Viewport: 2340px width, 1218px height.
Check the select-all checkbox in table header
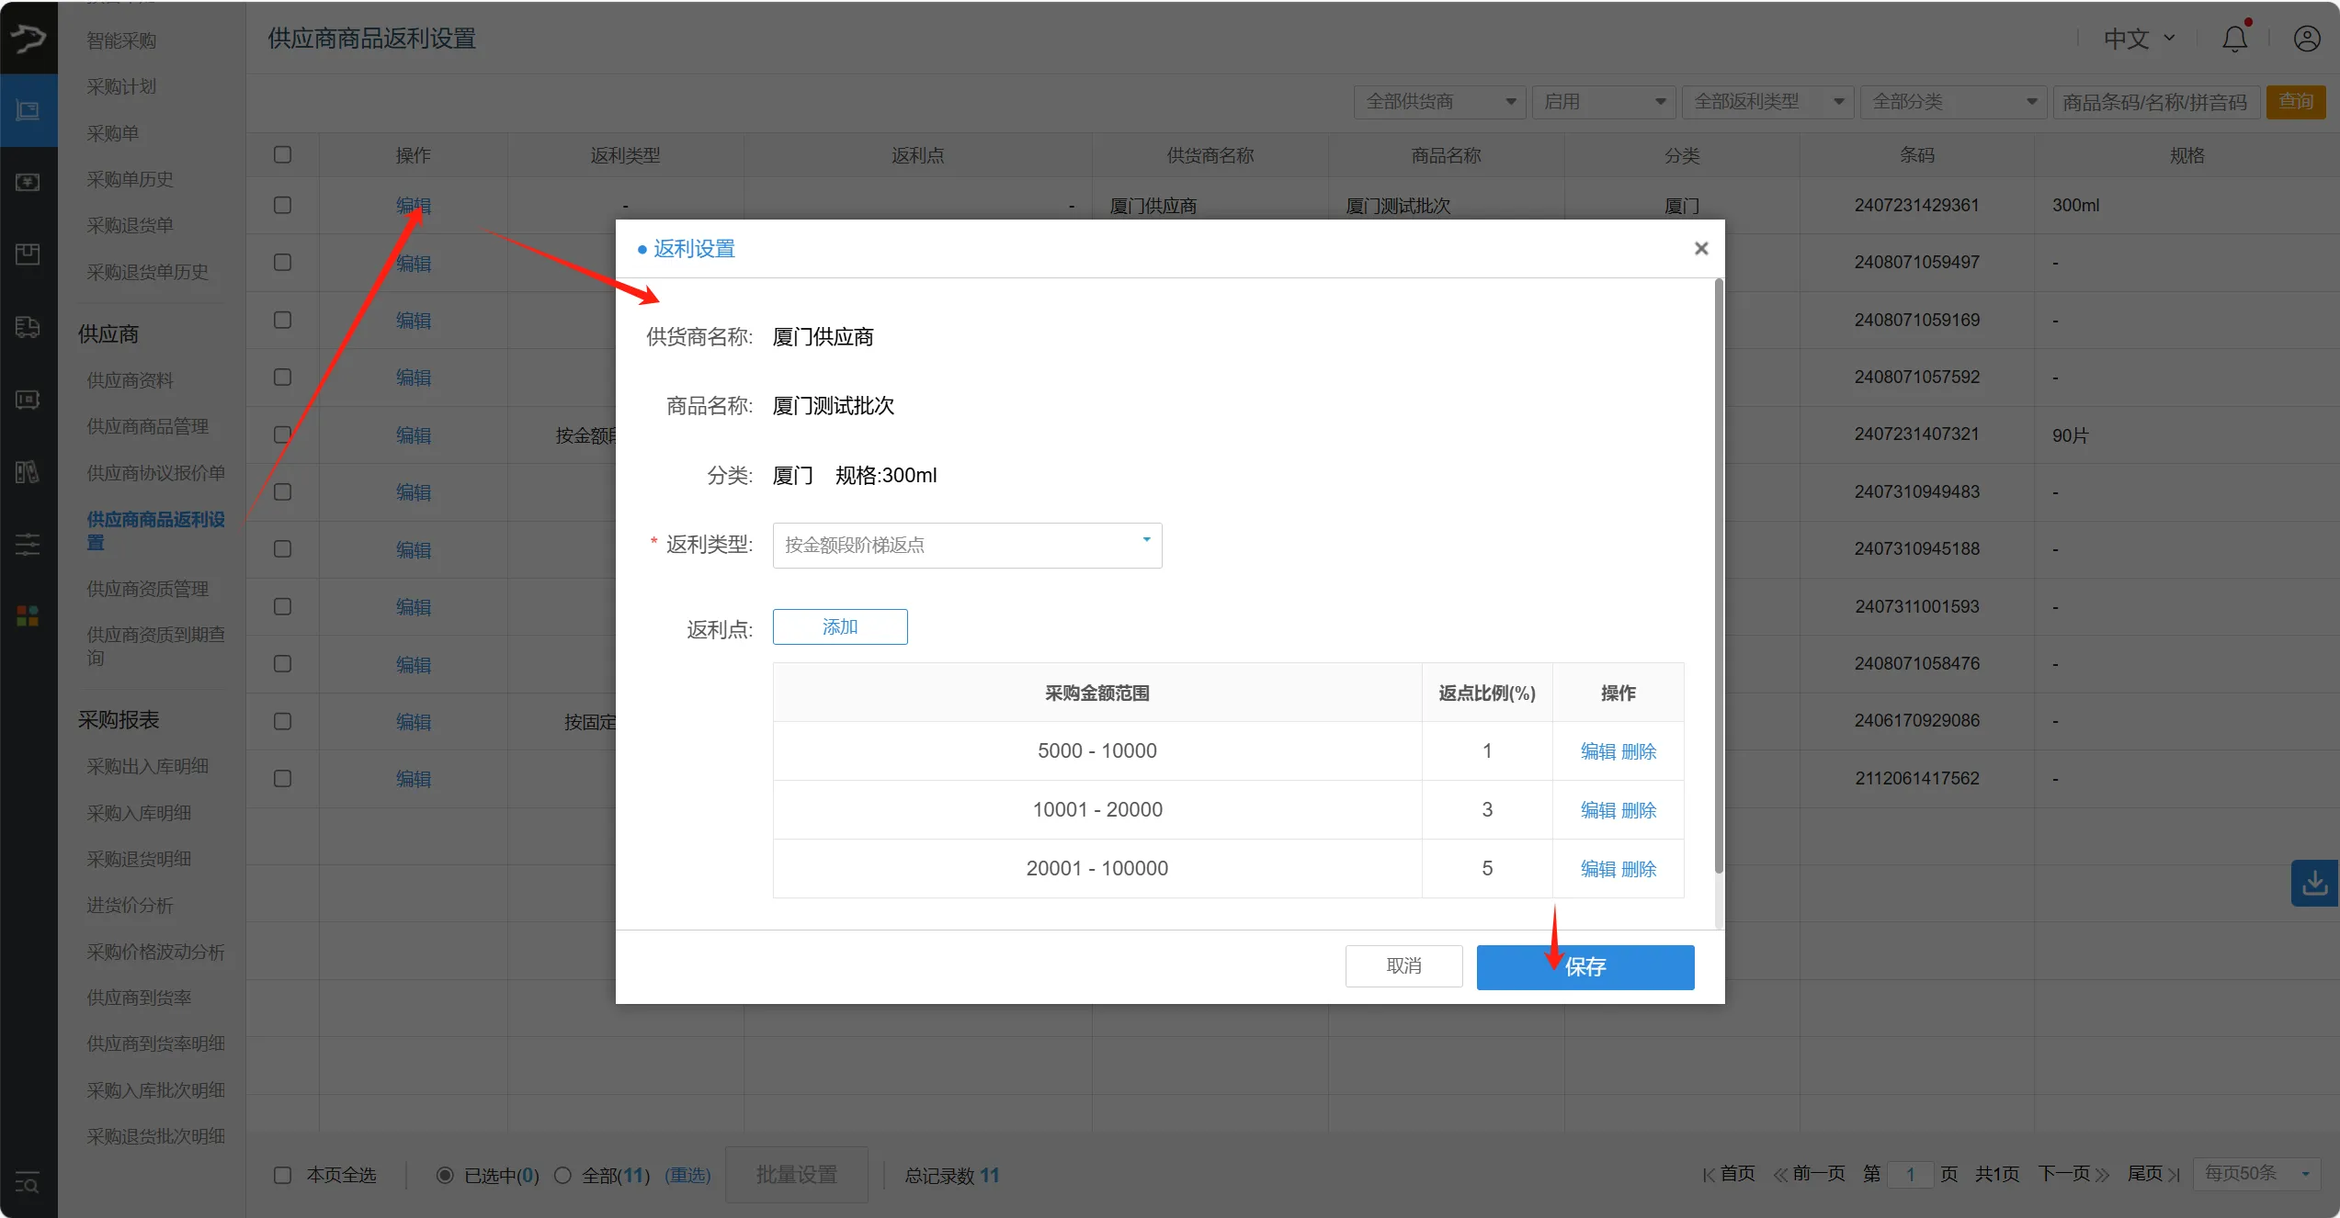[x=282, y=154]
